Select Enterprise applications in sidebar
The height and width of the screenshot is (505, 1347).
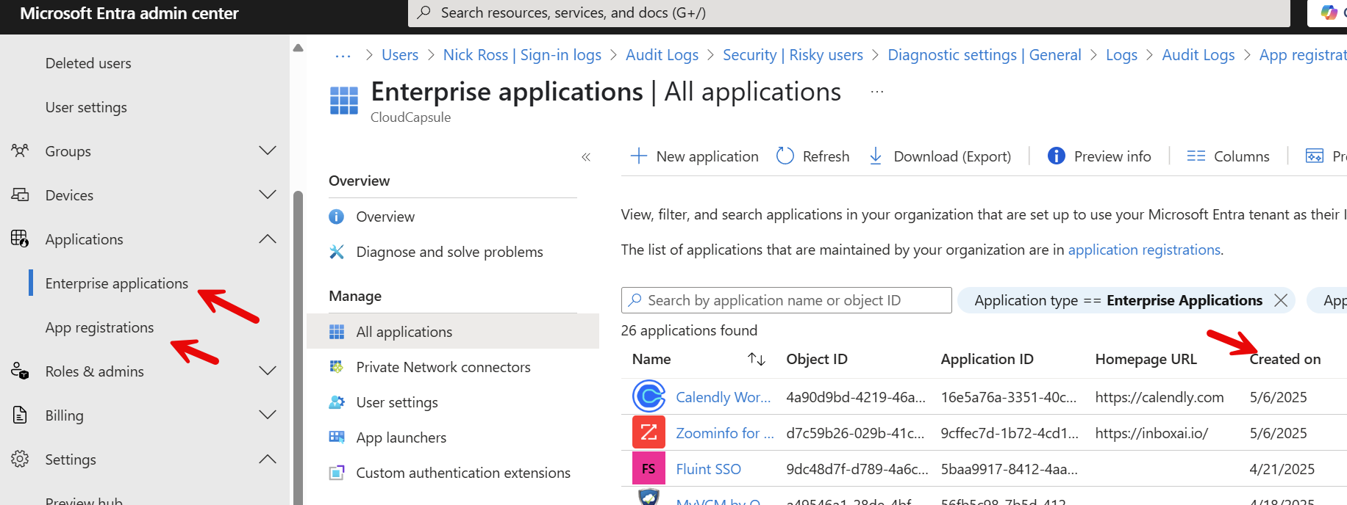117,283
